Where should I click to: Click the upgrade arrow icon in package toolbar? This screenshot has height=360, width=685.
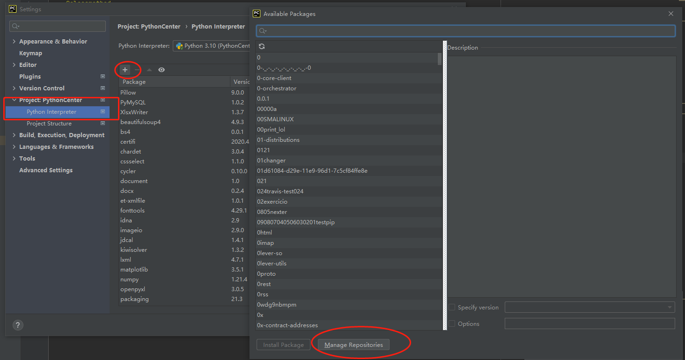149,70
